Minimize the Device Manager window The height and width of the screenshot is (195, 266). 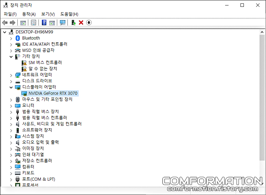click(227, 5)
